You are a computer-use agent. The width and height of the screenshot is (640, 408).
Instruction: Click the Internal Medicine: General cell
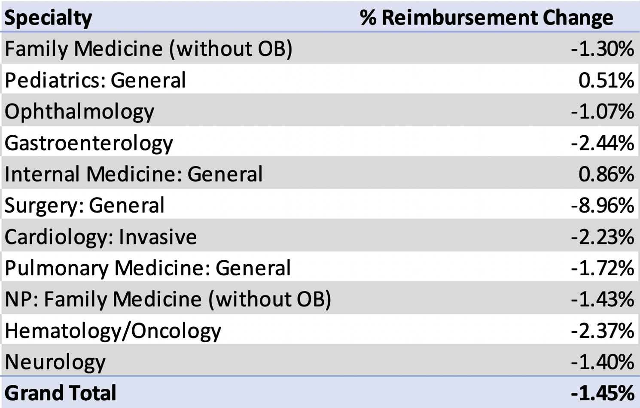(133, 174)
